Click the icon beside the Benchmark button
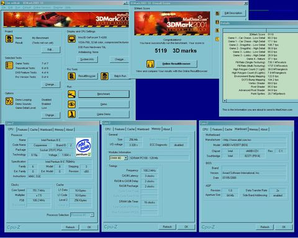298x238 pixels. [x=71, y=94]
